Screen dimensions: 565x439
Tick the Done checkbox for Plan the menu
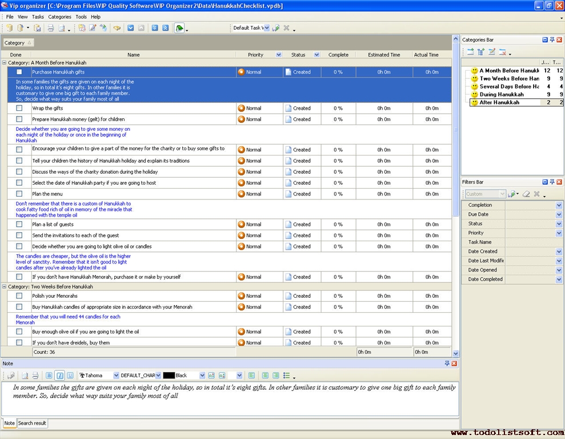click(19, 194)
